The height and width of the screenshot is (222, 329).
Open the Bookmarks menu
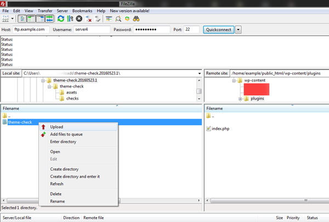82,11
